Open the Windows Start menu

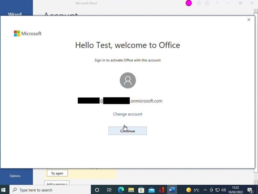coord(3,190)
